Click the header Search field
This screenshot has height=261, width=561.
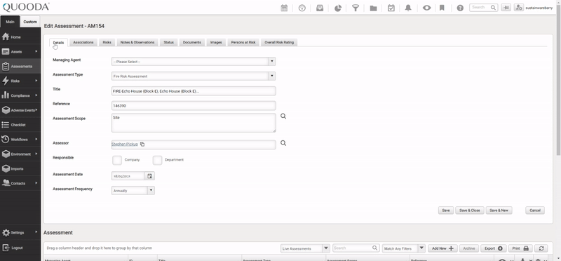(x=483, y=7)
